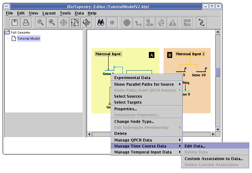Click the Print toolbar icon
Viewport: 252px width, 173px height.
point(26,22)
